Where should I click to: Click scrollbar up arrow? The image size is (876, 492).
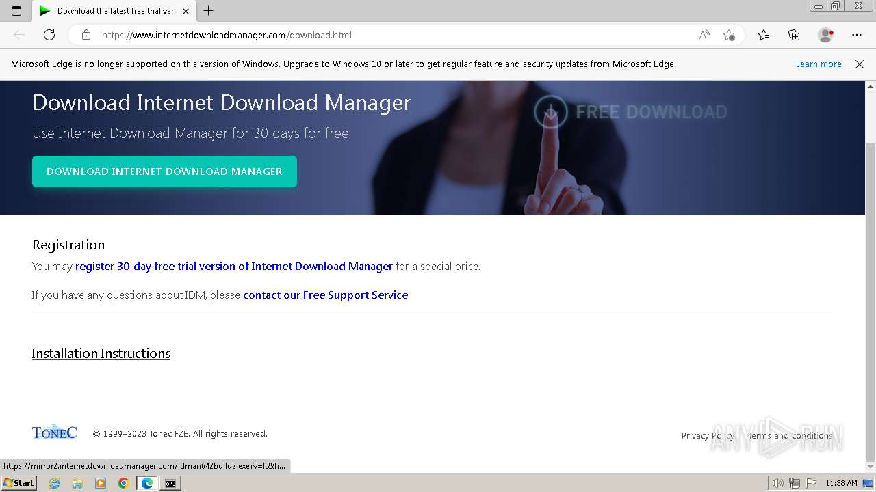point(871,87)
